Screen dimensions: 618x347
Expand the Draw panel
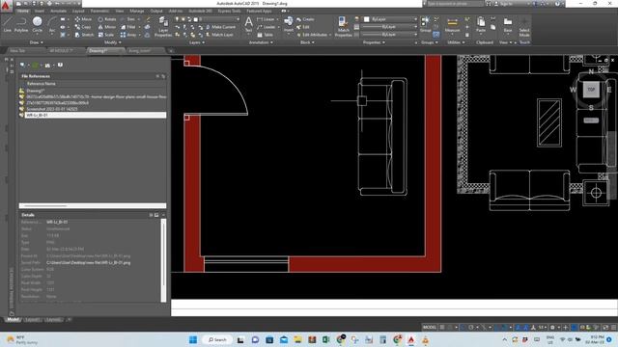(37, 42)
